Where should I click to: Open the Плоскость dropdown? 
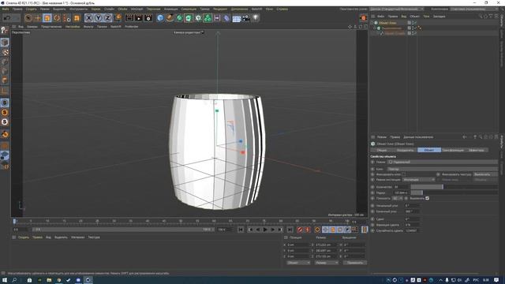click(397, 198)
